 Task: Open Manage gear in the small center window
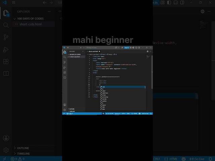(65, 110)
